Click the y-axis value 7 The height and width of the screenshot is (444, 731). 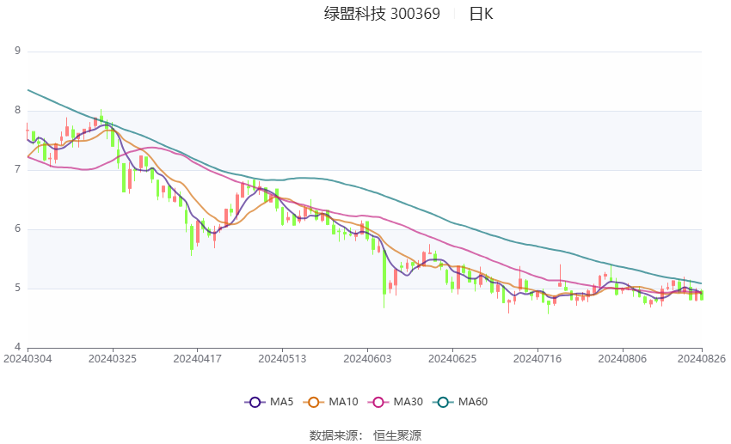point(18,169)
